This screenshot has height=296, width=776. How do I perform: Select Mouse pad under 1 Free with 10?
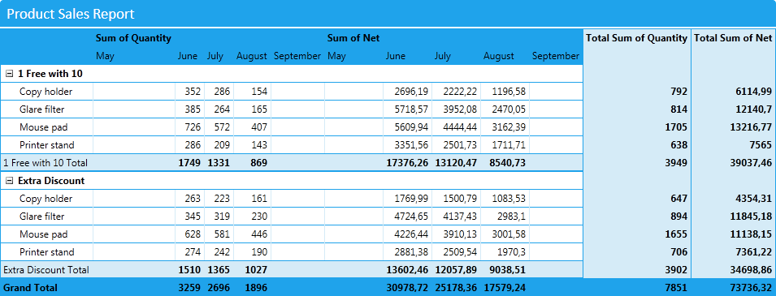pyautogui.click(x=44, y=127)
